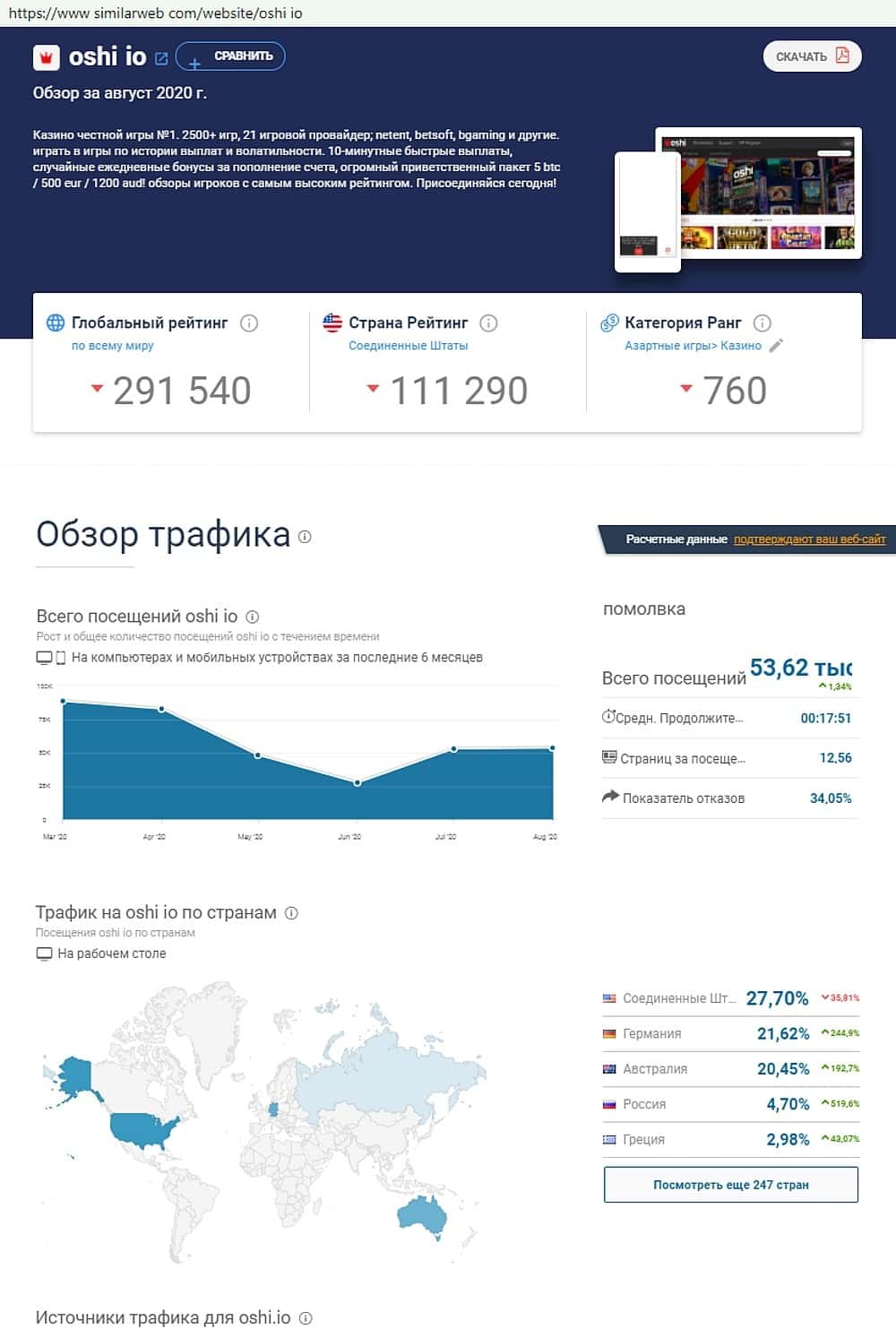Image resolution: width=896 pixels, height=1329 pixels.
Task: Click the Сравнить compare button
Action: [230, 56]
